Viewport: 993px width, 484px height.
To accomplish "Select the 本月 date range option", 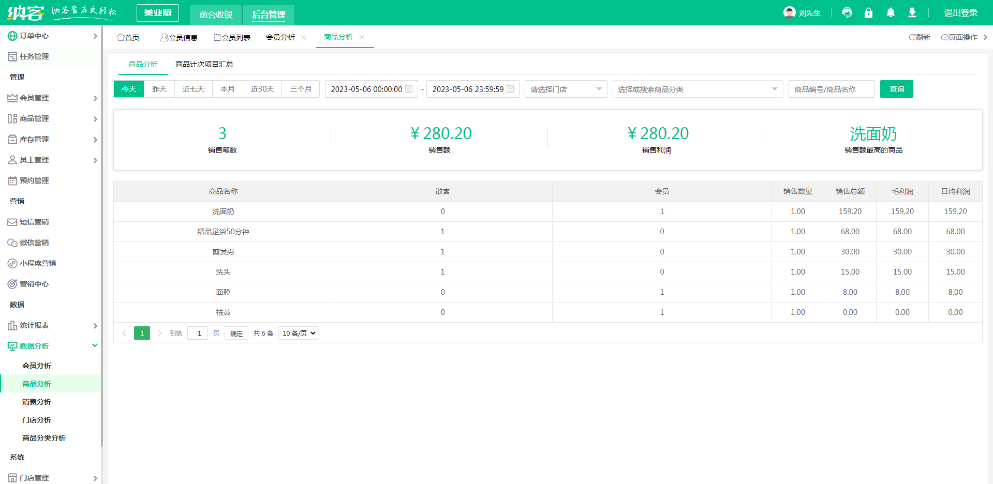I will 228,89.
